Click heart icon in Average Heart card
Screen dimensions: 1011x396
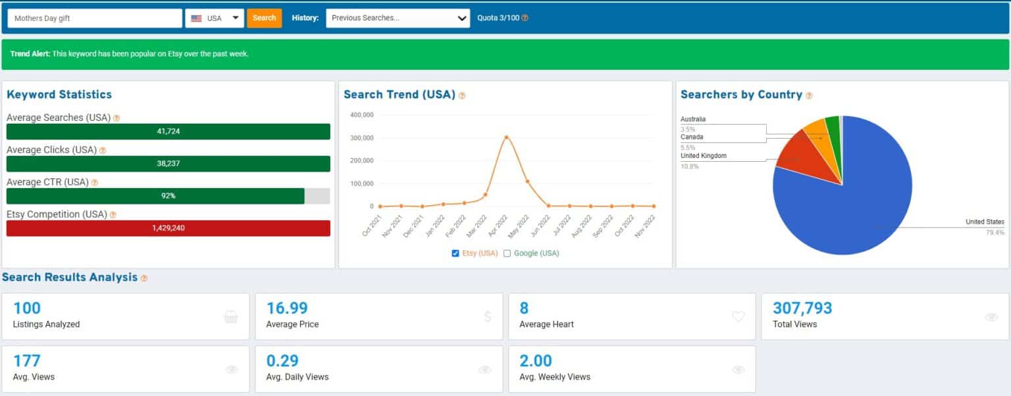pos(738,317)
